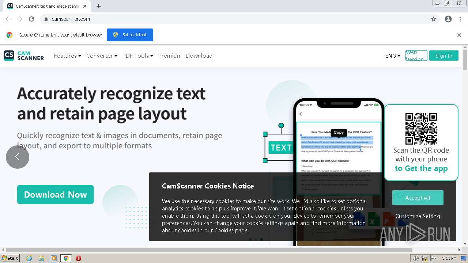Click the Download Now button
The height and width of the screenshot is (263, 468).
(x=55, y=195)
